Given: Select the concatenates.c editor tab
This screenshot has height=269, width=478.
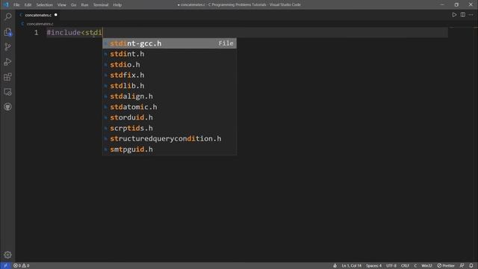Looking at the screenshot, I should [38, 15].
